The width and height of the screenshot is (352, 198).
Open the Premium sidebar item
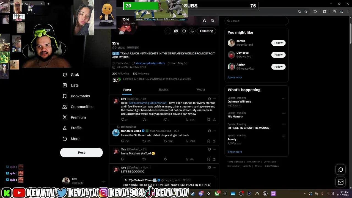pyautogui.click(x=74, y=117)
